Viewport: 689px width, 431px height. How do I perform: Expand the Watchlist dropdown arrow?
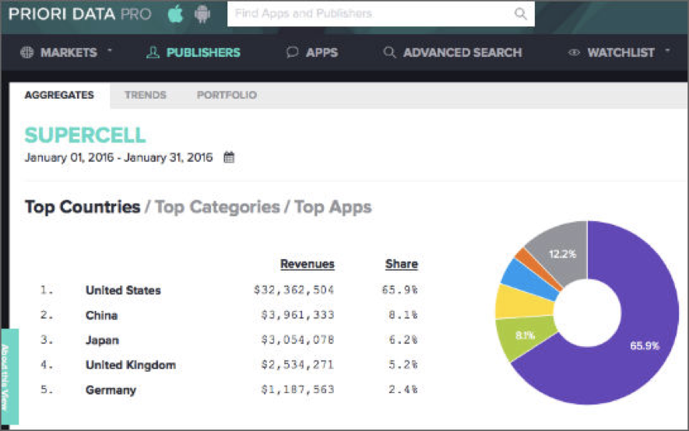tap(667, 51)
